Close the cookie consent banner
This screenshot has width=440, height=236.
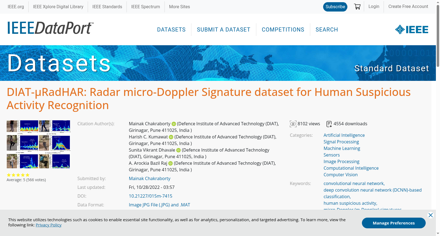(431, 215)
